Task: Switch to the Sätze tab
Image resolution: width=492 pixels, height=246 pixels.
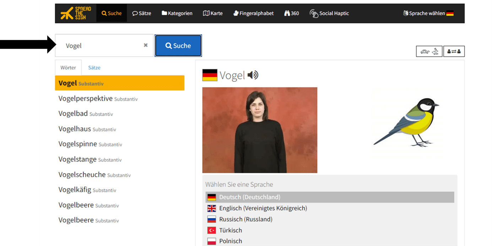Action: coord(94,68)
